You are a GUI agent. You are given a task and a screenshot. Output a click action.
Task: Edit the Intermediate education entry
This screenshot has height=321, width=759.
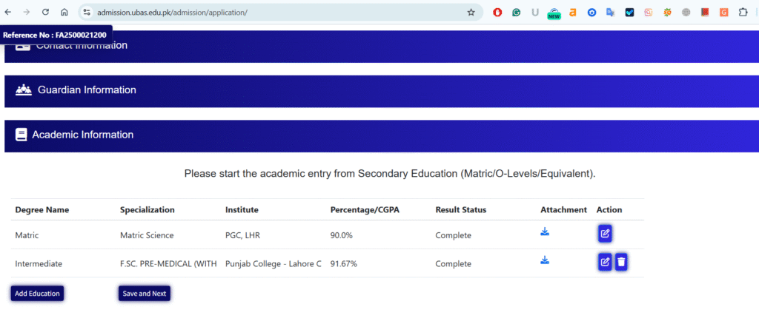pyautogui.click(x=605, y=262)
